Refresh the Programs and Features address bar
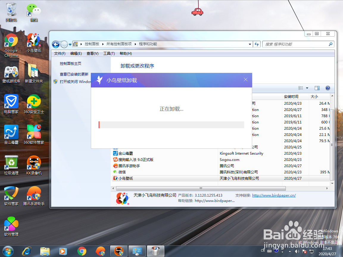This screenshot has width=343, height=257. point(257,44)
